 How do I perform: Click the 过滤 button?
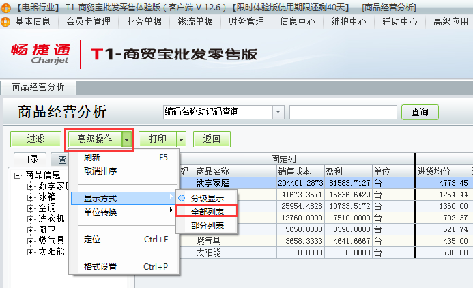(35, 139)
